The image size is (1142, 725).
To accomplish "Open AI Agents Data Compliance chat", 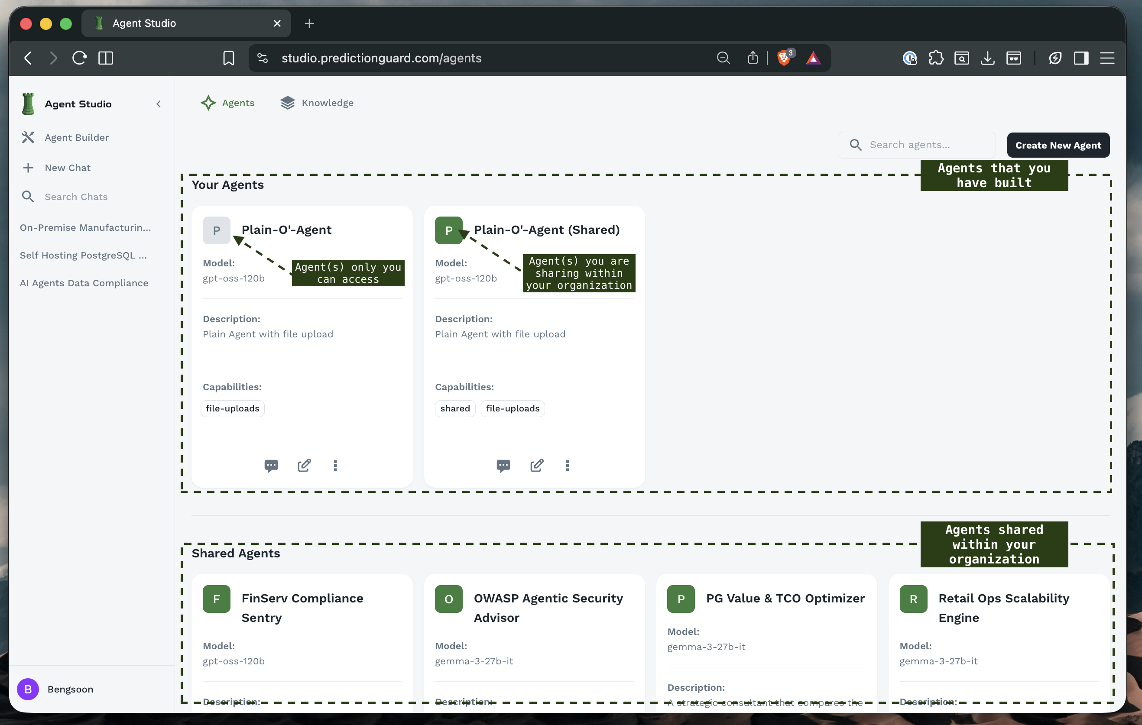I will click(84, 283).
